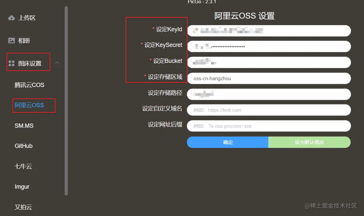The height and width of the screenshot is (216, 364).
Task: Click the grid icon beside 图床设置
Action: 11,63
